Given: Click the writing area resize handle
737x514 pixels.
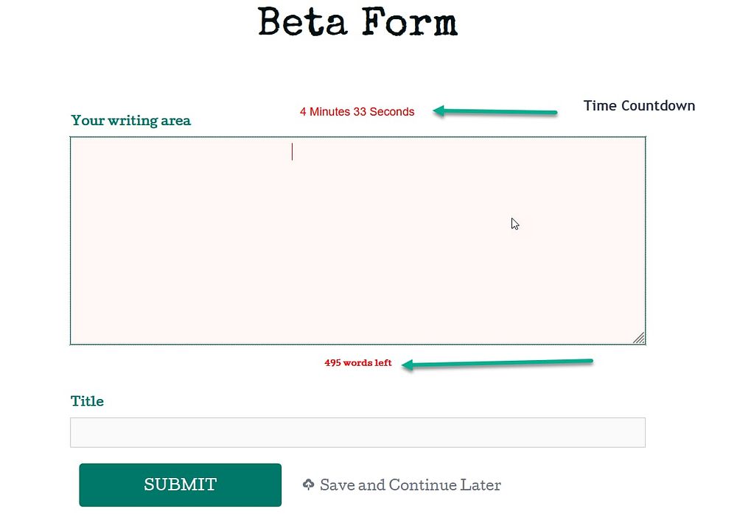Looking at the screenshot, I should point(639,338).
